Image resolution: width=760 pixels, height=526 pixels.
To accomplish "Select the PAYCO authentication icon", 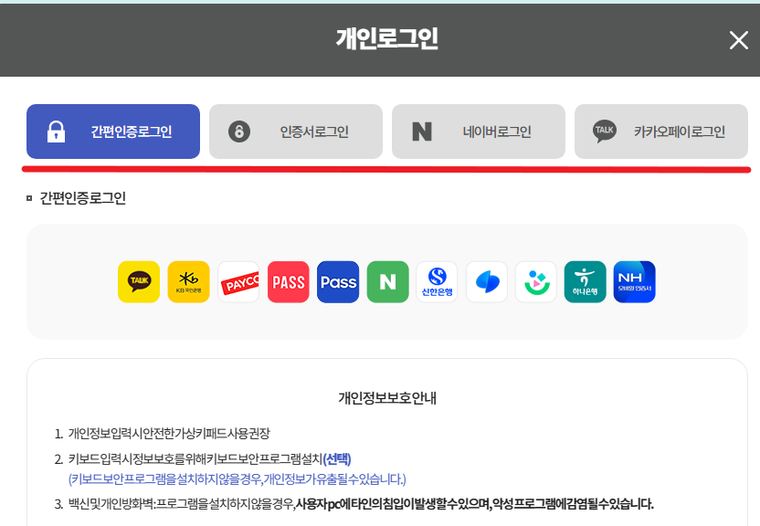I will pos(238,282).
